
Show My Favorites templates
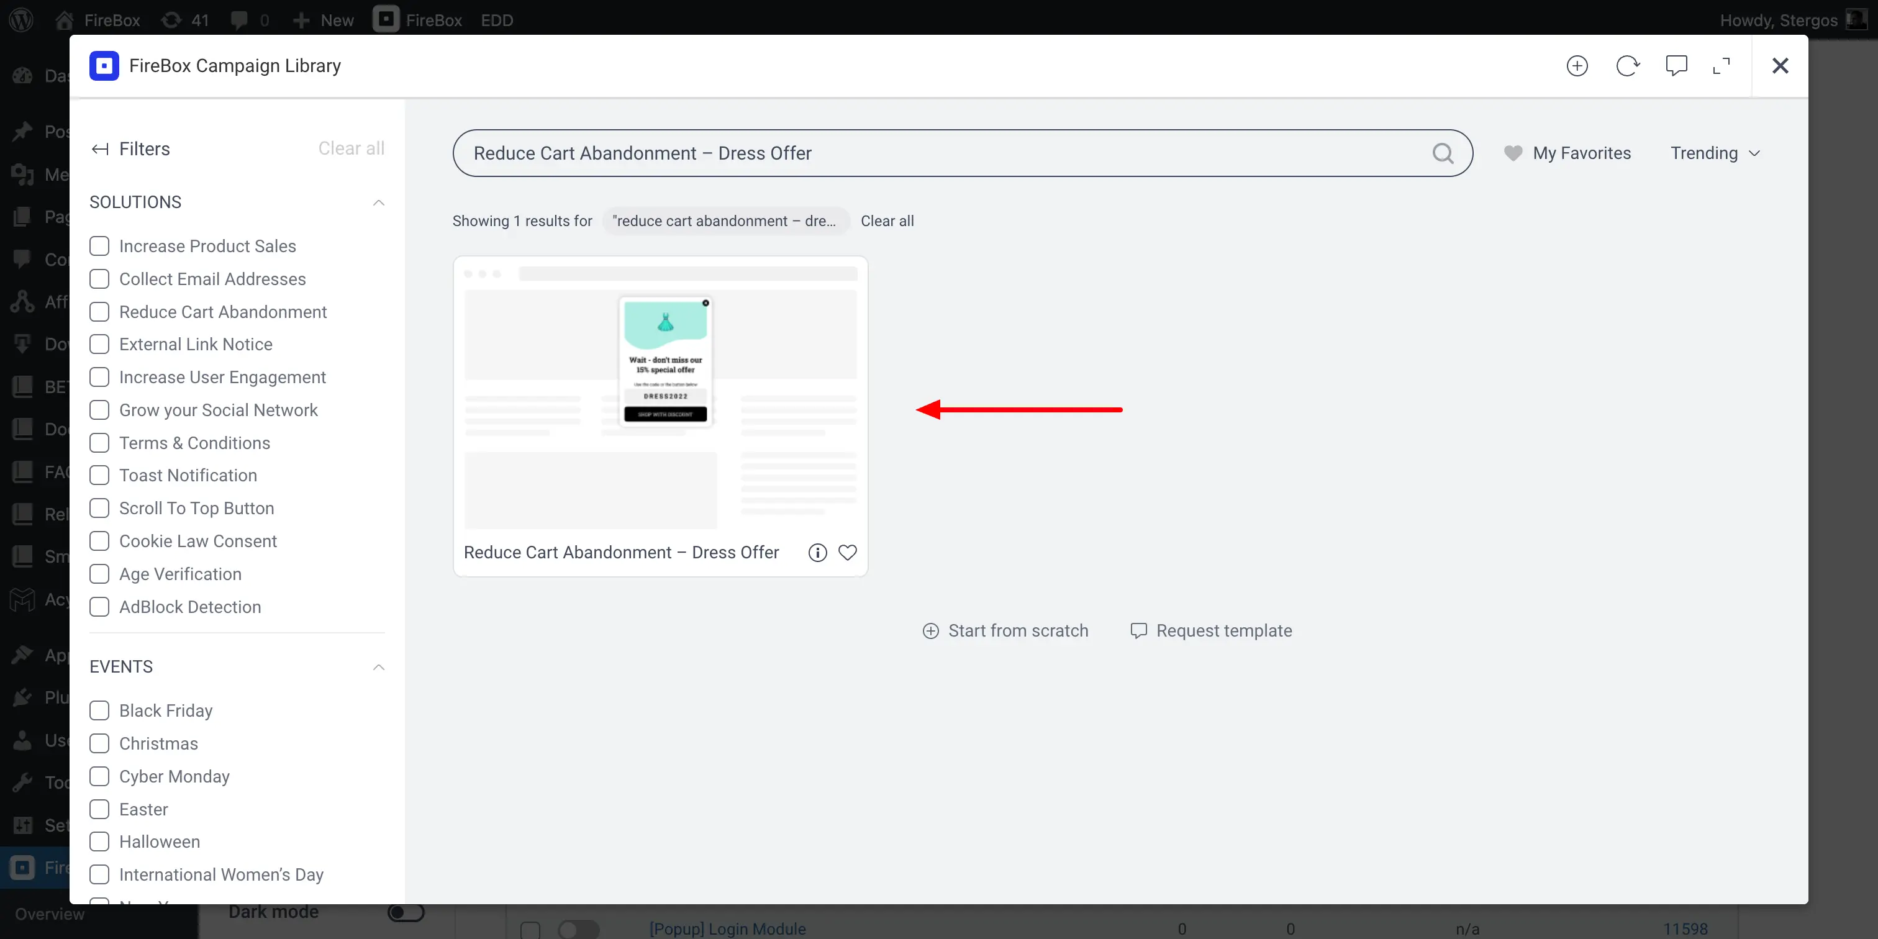click(1567, 153)
